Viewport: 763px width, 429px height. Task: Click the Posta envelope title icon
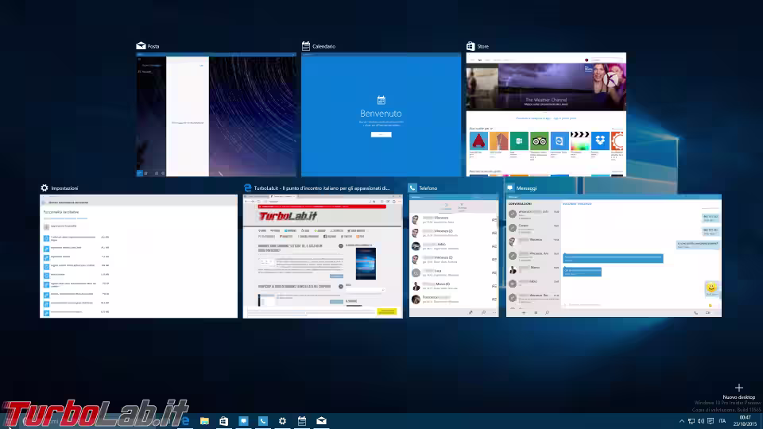(141, 46)
